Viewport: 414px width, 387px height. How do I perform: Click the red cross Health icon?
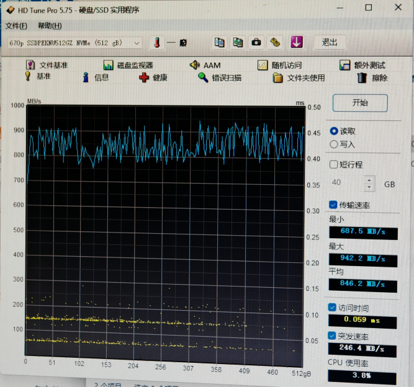(x=144, y=78)
